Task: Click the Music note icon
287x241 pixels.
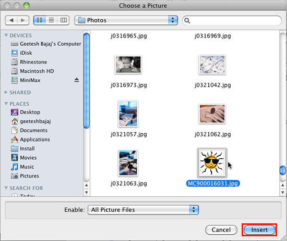Action: pyautogui.click(x=15, y=167)
